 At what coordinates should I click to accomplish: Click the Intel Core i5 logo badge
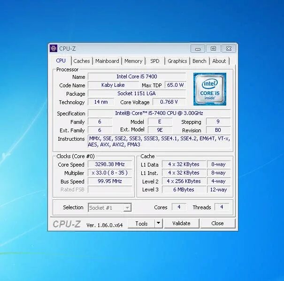210,89
